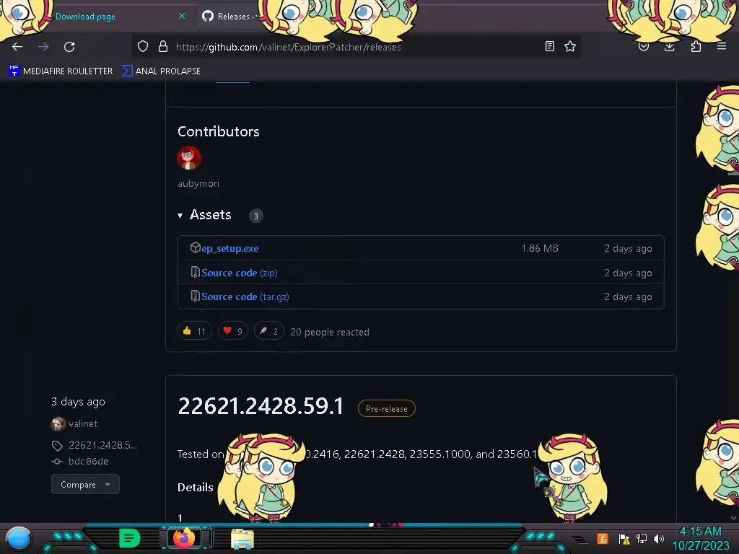Click the 20 people reacted text
Screen dimensions: 739x554
(x=330, y=332)
